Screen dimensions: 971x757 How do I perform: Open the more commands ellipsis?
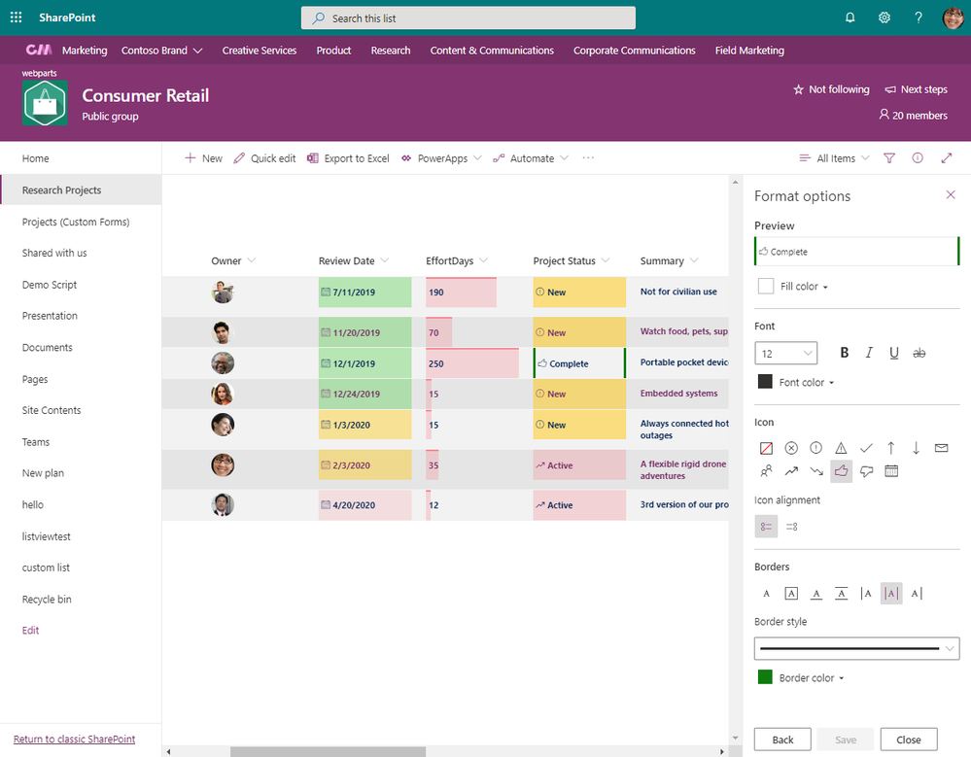tap(588, 158)
